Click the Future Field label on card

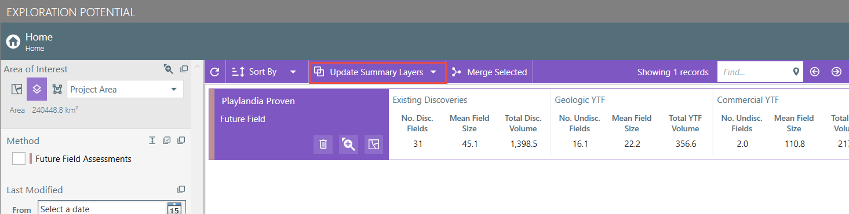tap(243, 119)
